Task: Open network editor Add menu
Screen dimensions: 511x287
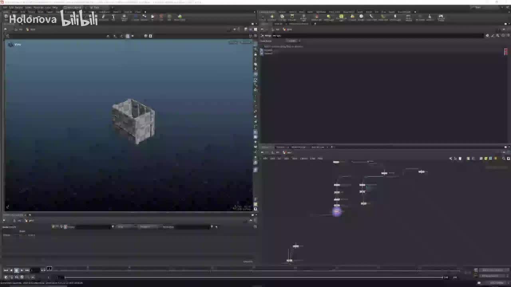Action: point(265,158)
